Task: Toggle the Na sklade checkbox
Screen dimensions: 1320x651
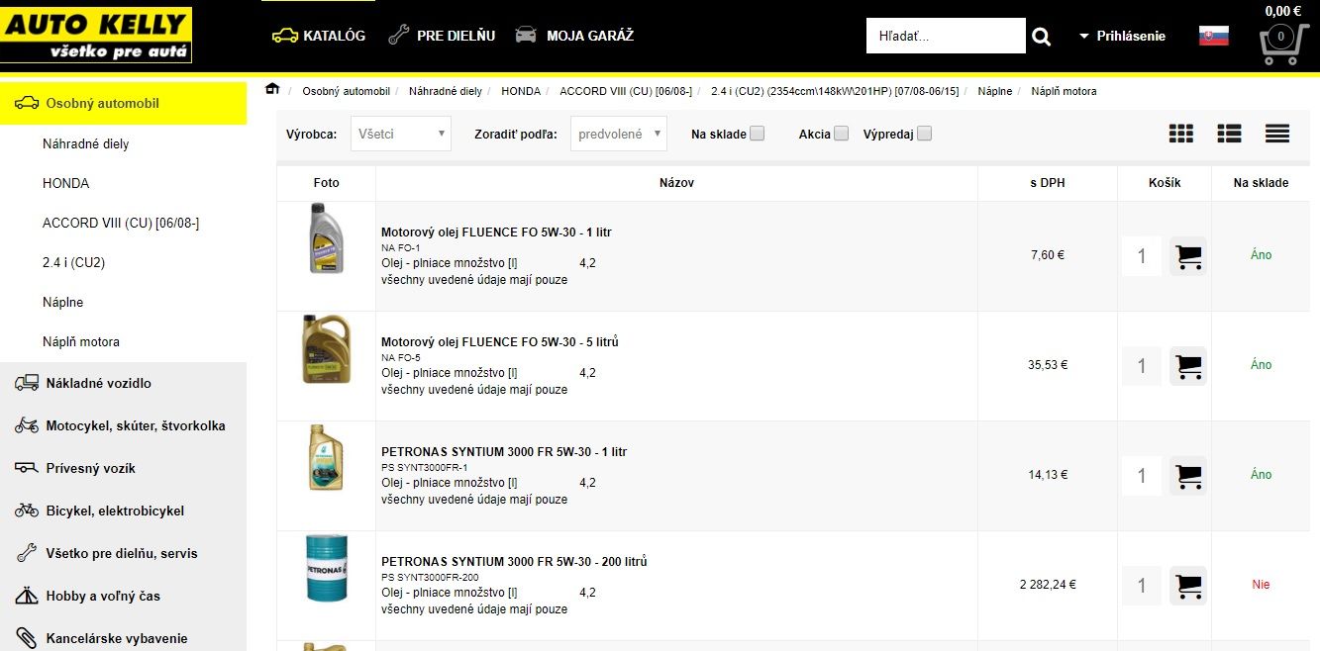Action: tap(758, 134)
